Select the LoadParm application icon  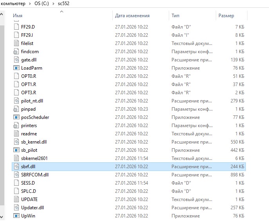pos(16,68)
